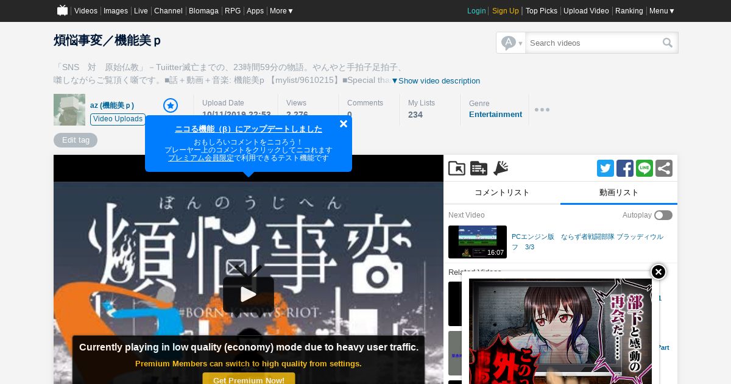
Task: Open the Images section
Action: pos(116,11)
